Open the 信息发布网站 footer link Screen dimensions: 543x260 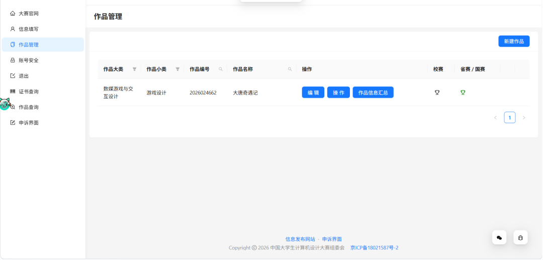click(300, 239)
